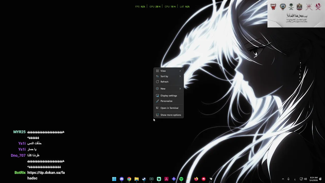The image size is (325, 183).
Task: Switch input language via Arabic ع indicator
Action: pos(295,179)
